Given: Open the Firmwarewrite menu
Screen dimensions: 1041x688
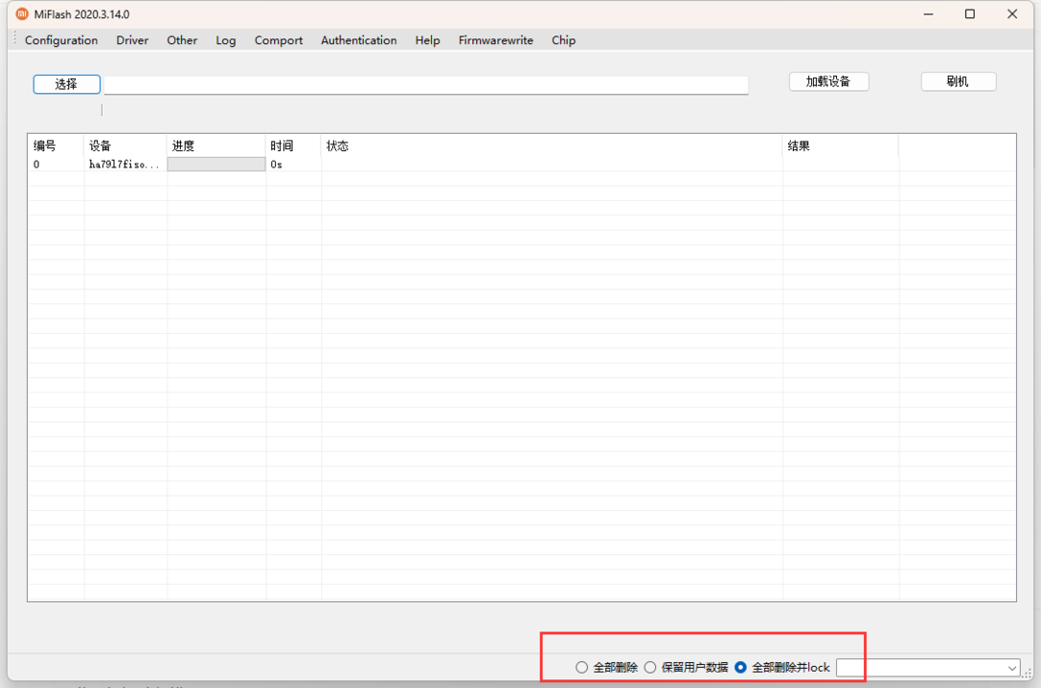Looking at the screenshot, I should (495, 40).
